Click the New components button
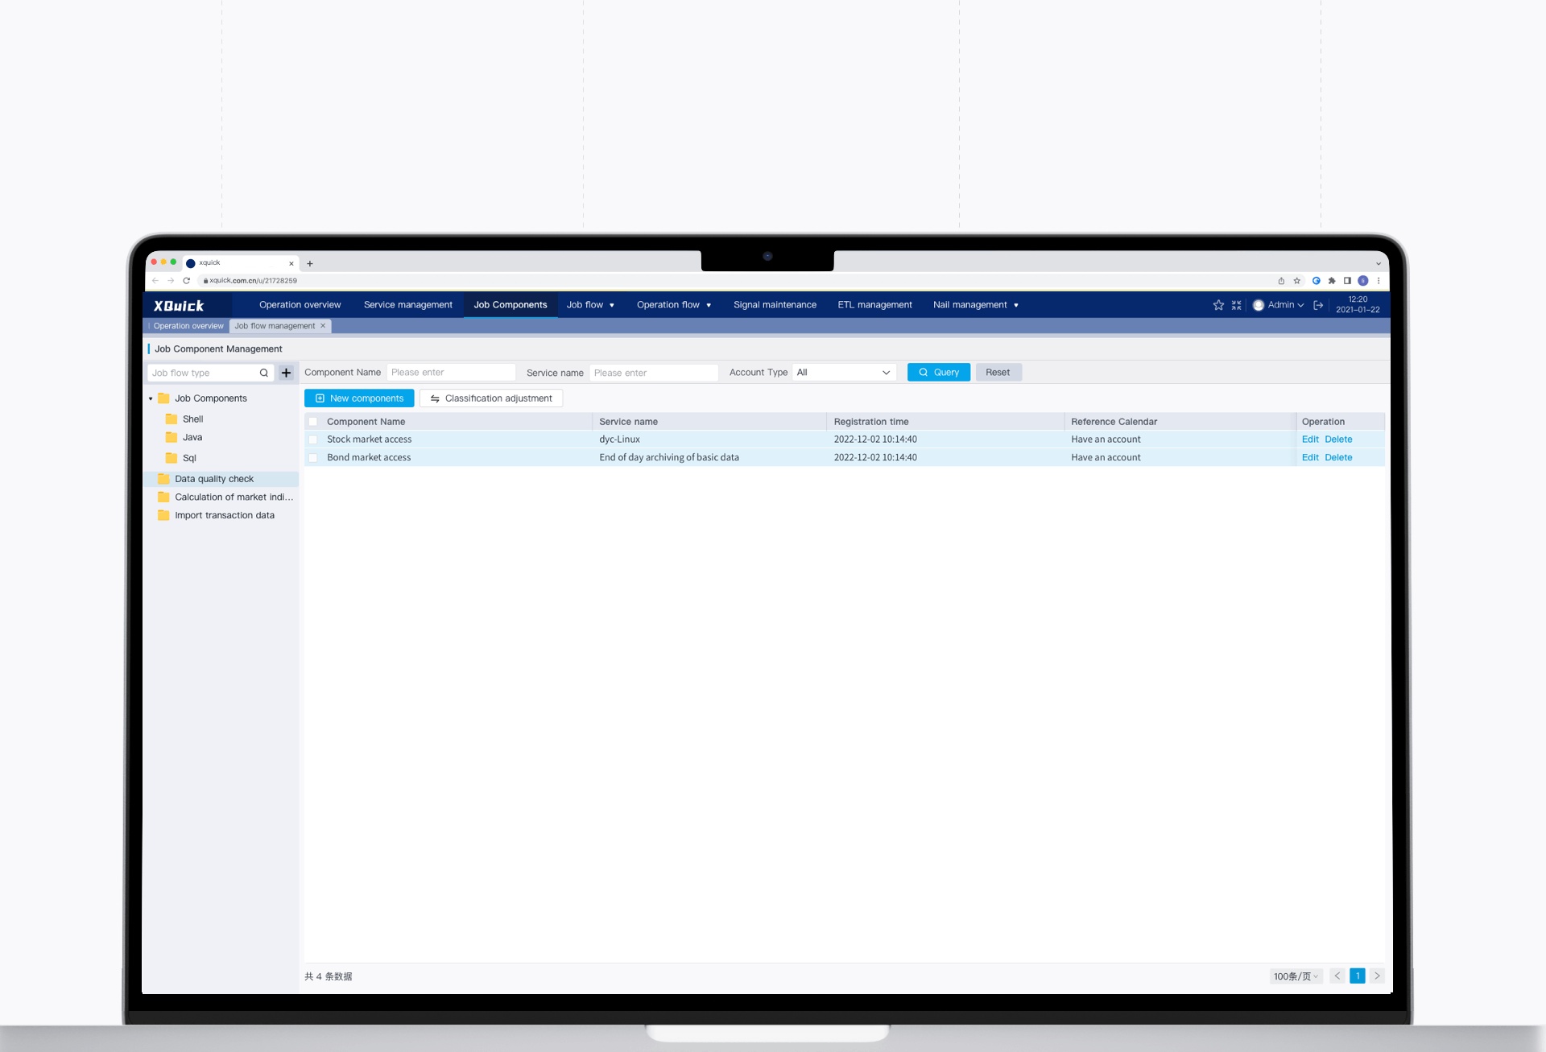This screenshot has width=1546, height=1052. pos(359,398)
